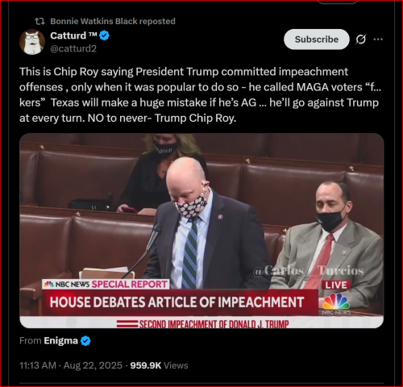Play the House impeachment debate video
Image resolution: width=403 pixels, height=387 pixels.
point(201,231)
